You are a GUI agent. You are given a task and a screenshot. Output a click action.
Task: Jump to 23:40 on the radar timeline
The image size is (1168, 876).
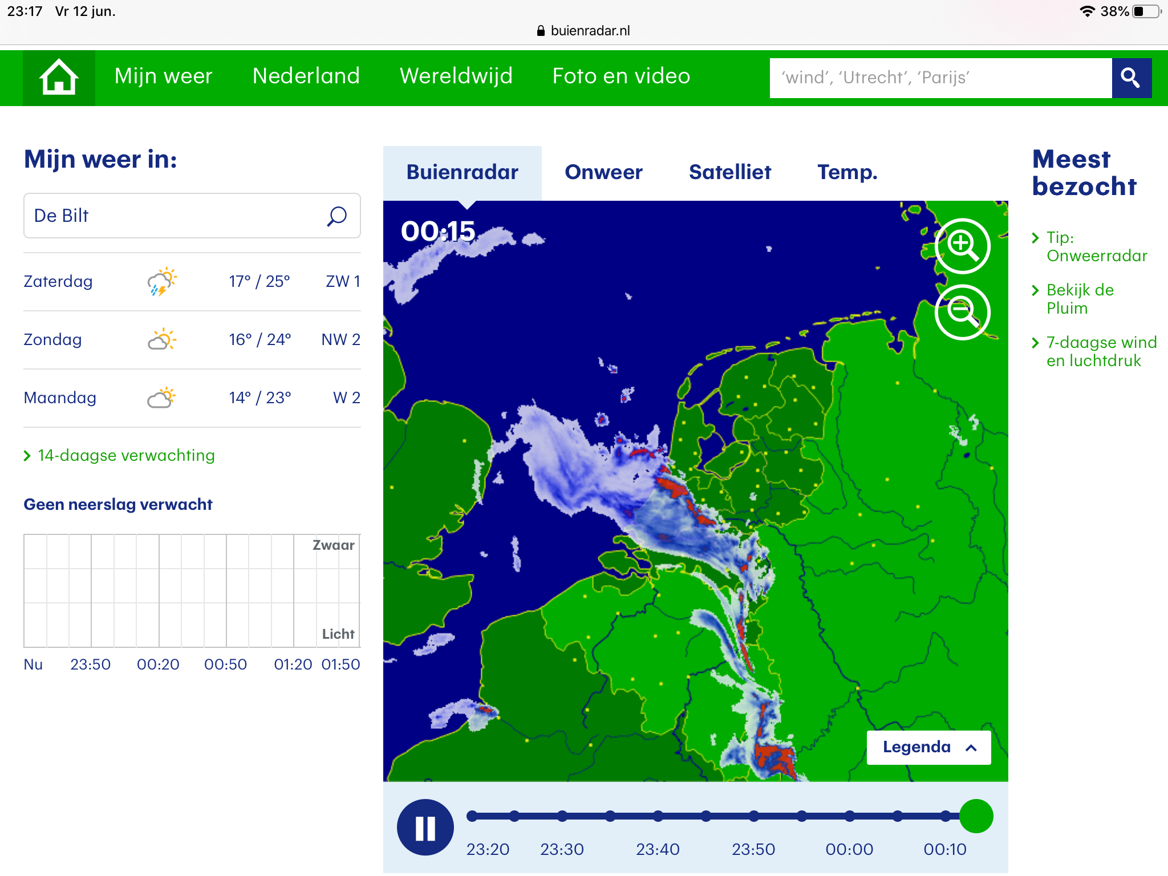658,816
